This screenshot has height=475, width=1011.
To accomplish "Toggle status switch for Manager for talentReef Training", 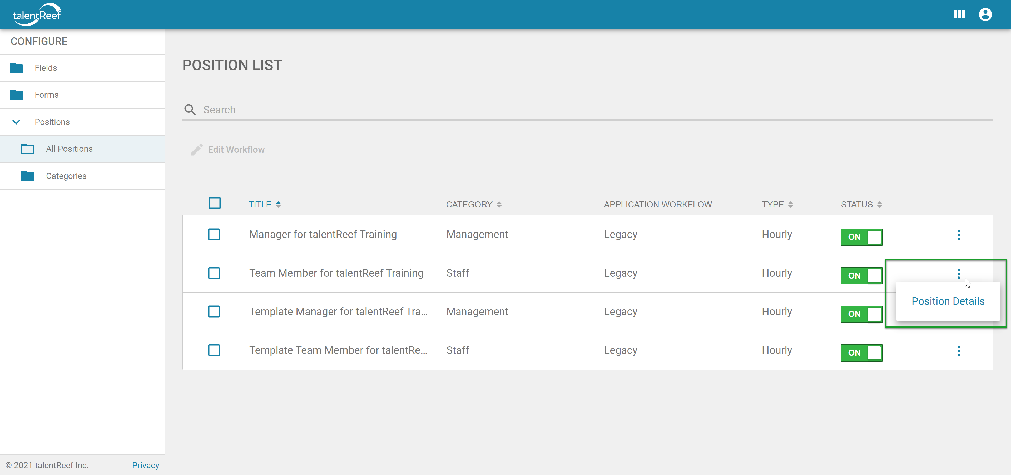I will click(861, 237).
